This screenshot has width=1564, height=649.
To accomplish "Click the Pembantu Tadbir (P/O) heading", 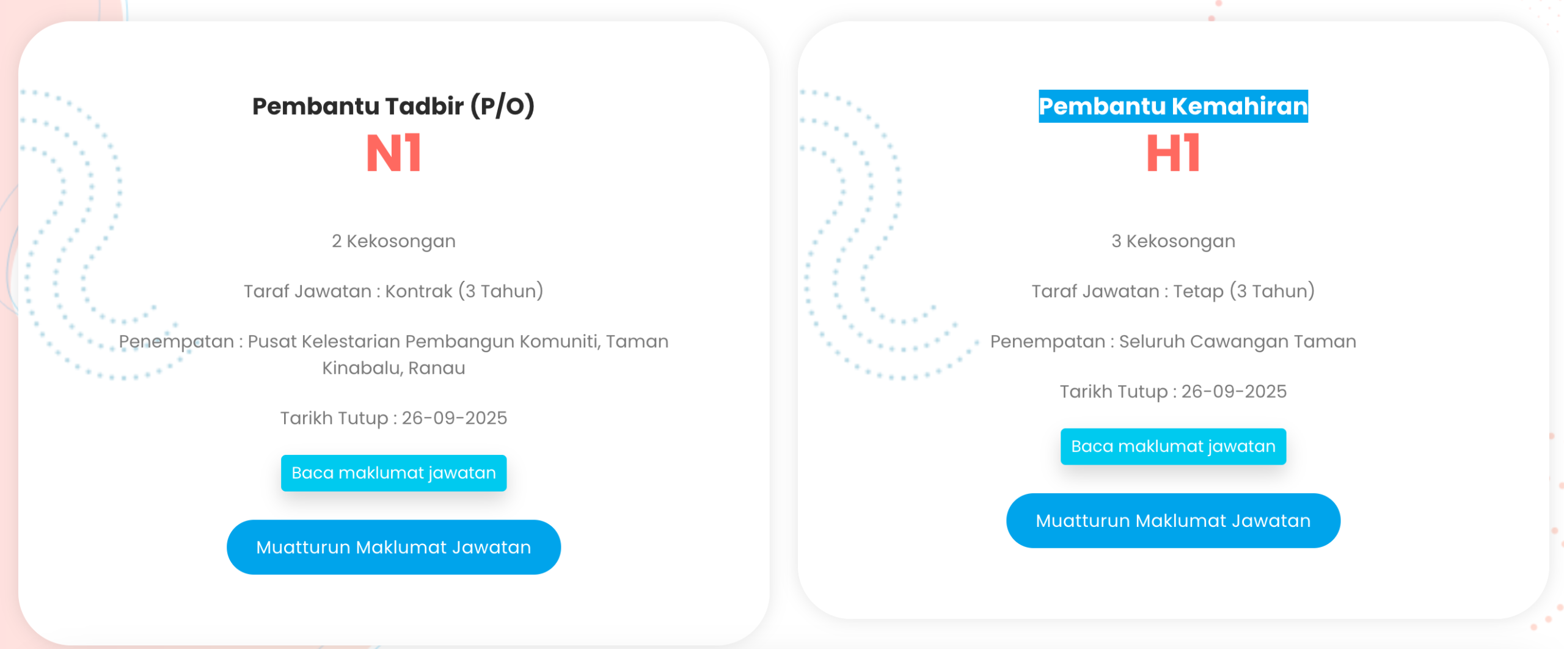I will [393, 106].
